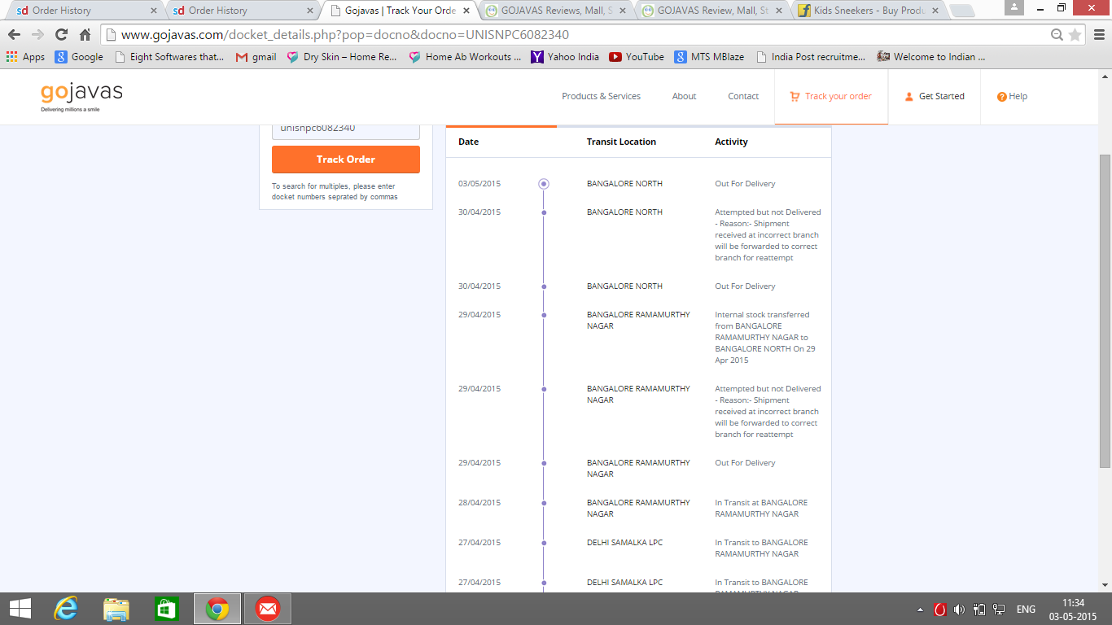Click the latest 03/05/2015 timeline marker

[544, 184]
